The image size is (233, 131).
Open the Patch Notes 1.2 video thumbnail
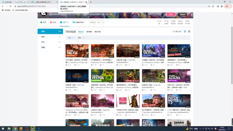(179, 101)
